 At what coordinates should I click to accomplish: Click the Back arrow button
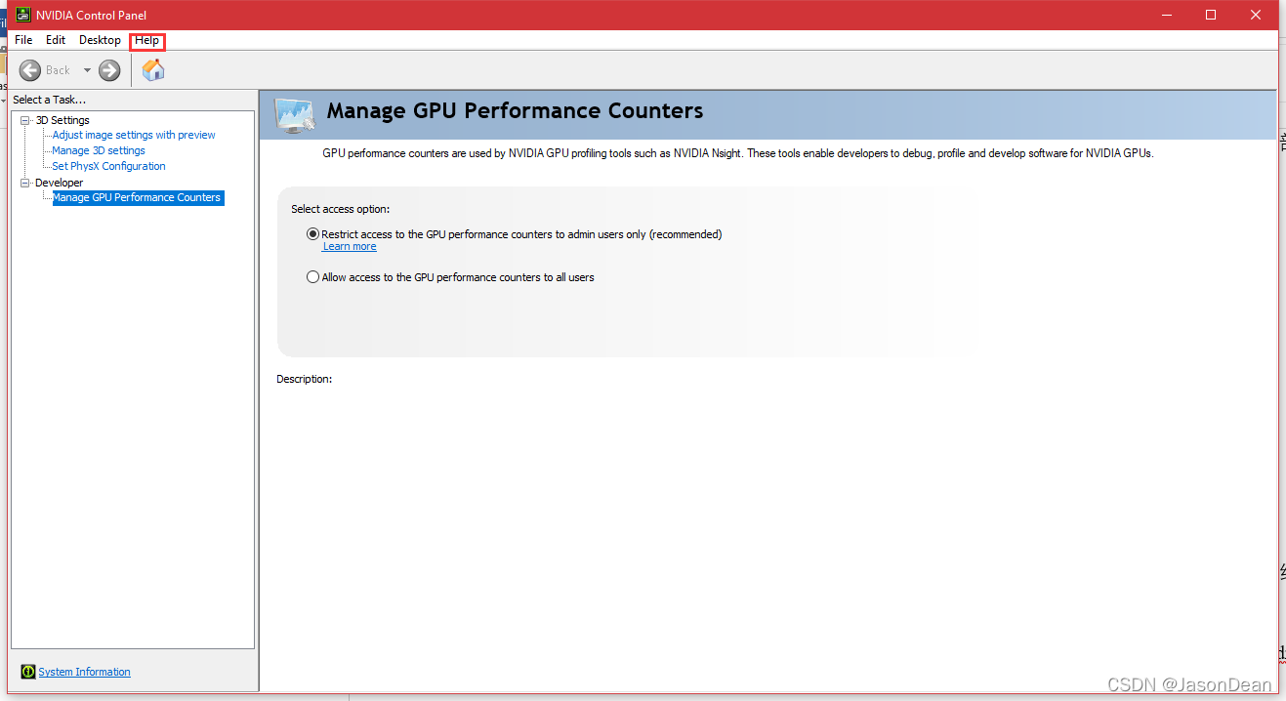tap(30, 70)
